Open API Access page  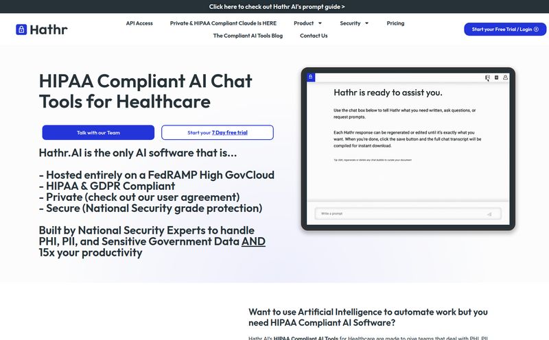(x=139, y=23)
